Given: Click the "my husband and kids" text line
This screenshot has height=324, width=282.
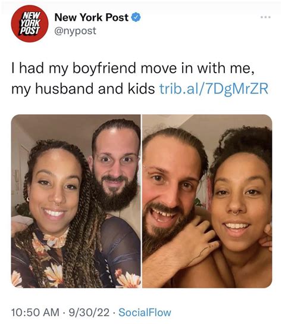Looking at the screenshot, I should [83, 89].
